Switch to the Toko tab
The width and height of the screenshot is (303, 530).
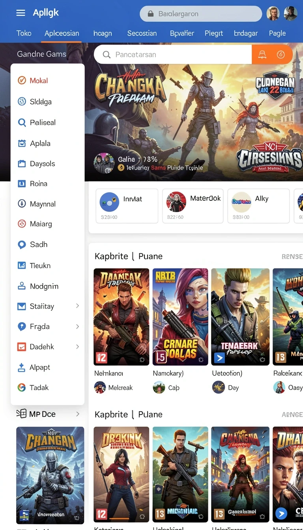pos(24,33)
